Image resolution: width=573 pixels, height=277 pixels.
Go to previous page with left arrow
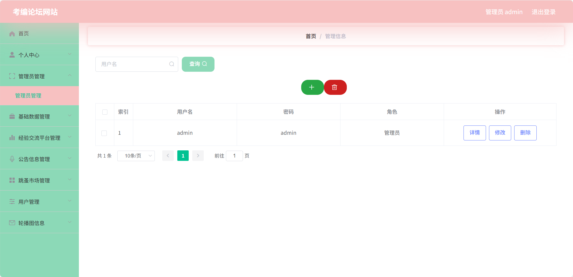168,156
